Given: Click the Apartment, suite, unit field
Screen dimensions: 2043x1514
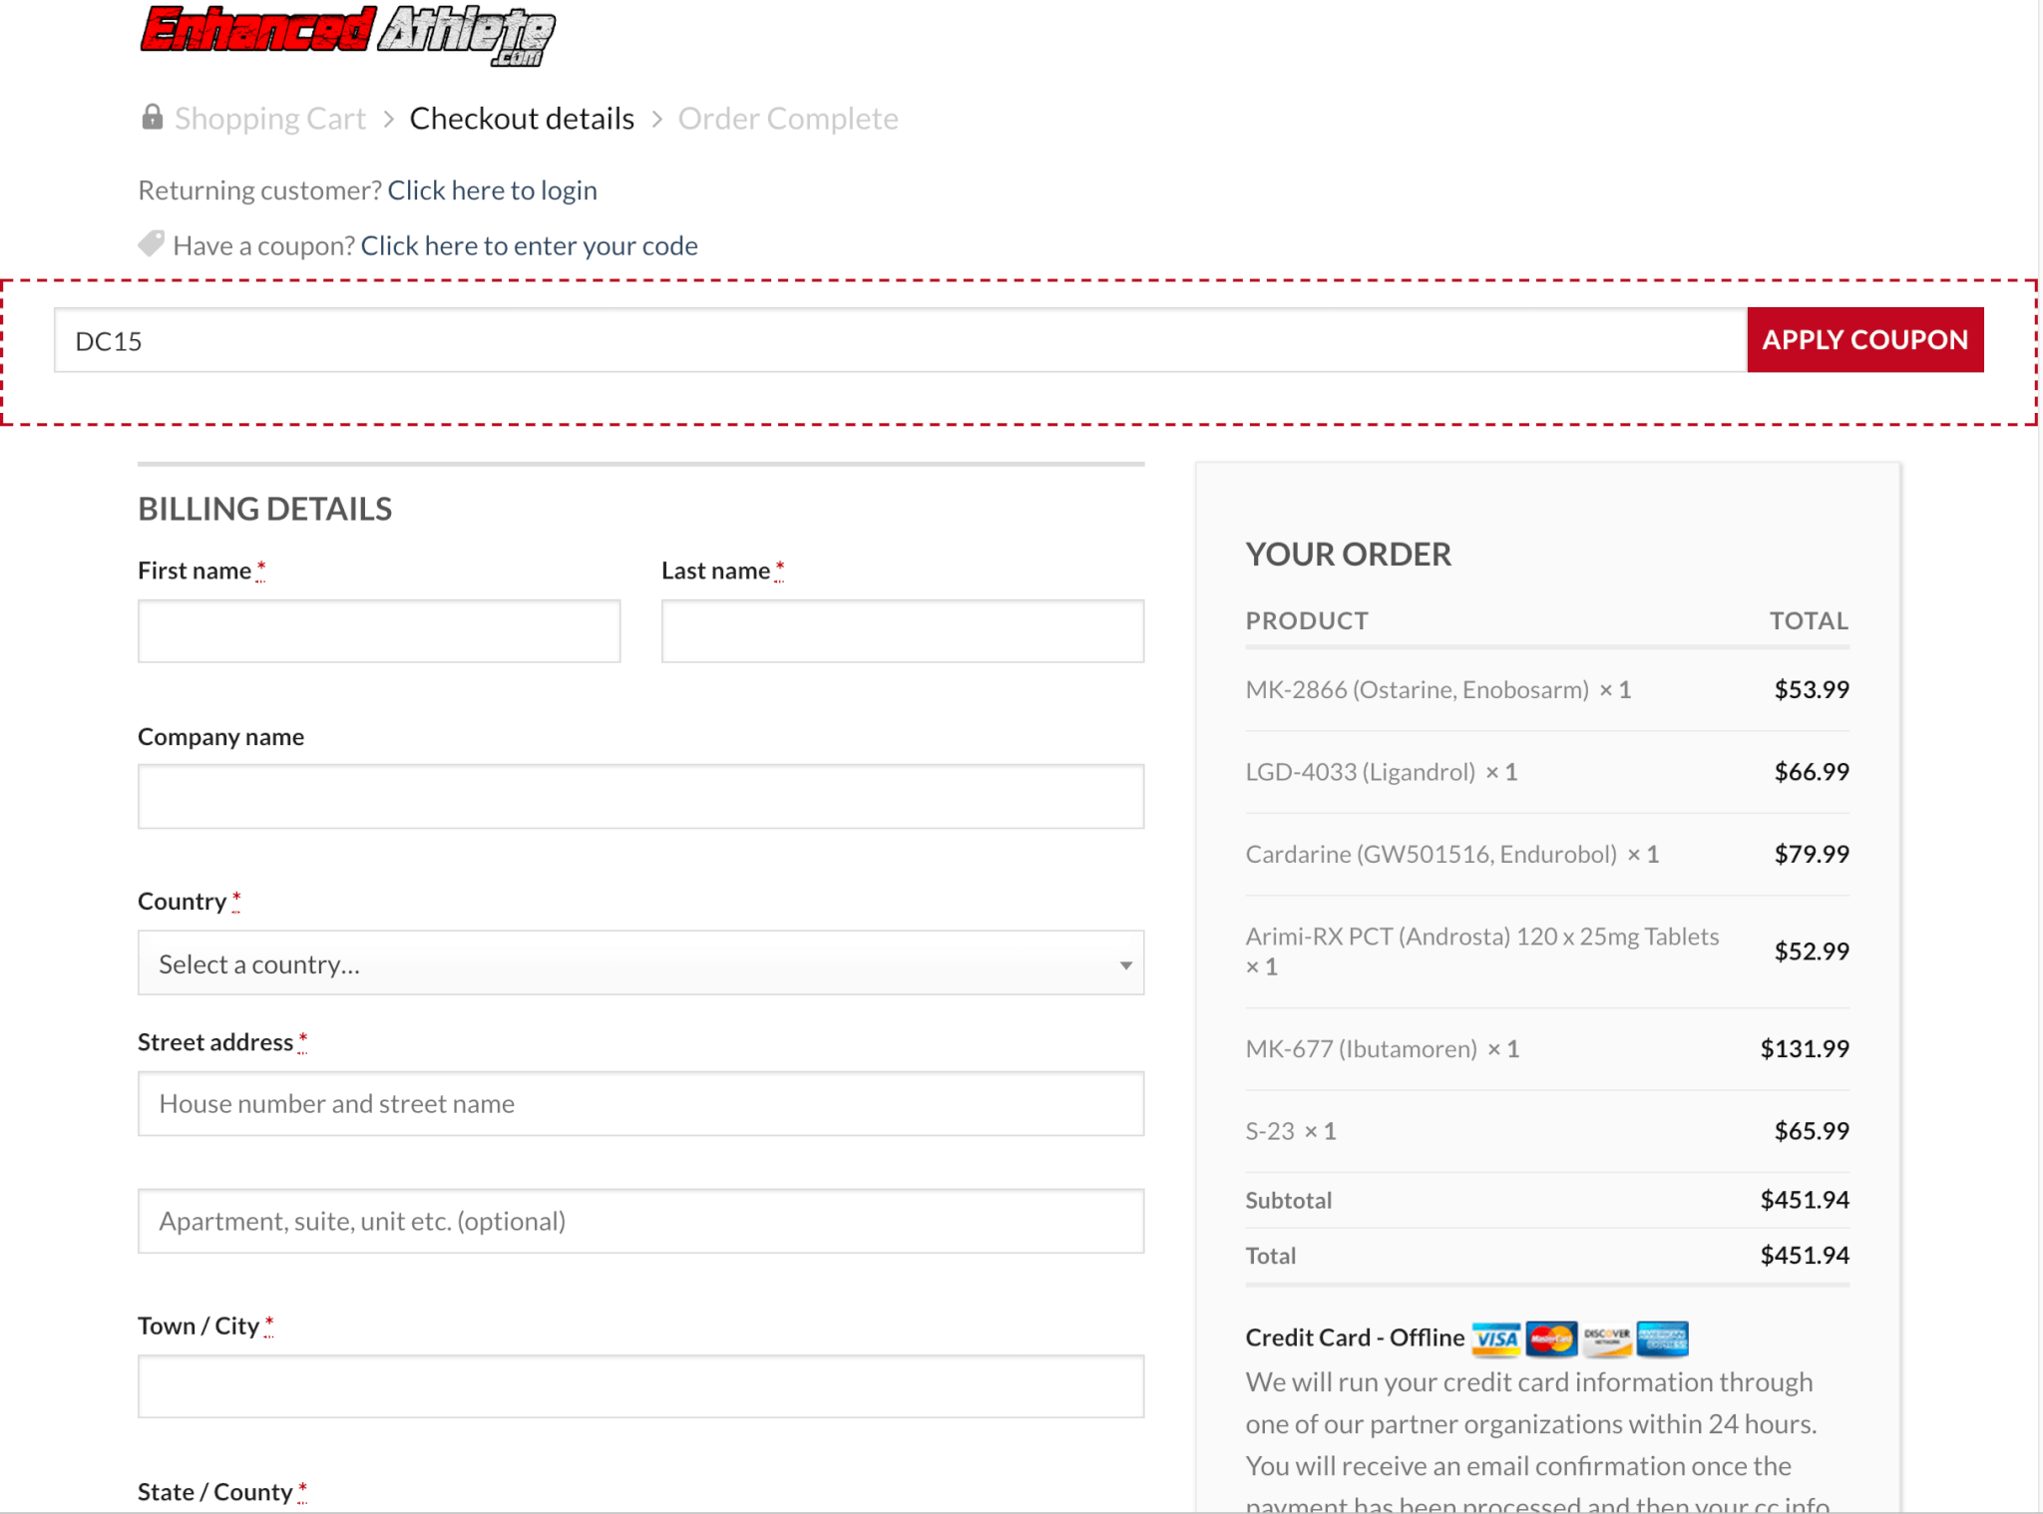Looking at the screenshot, I should click(x=640, y=1221).
